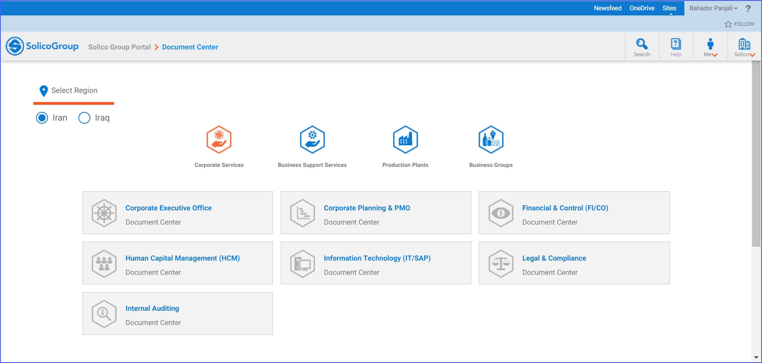Click the Select Region map pin icon
The width and height of the screenshot is (762, 363).
(x=44, y=91)
